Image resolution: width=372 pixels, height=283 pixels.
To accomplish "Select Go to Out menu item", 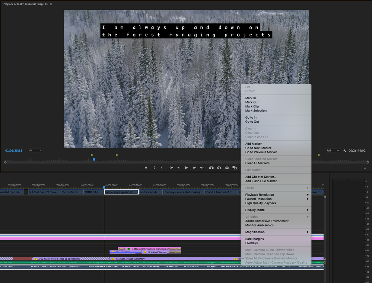I will [x=276, y=122].
